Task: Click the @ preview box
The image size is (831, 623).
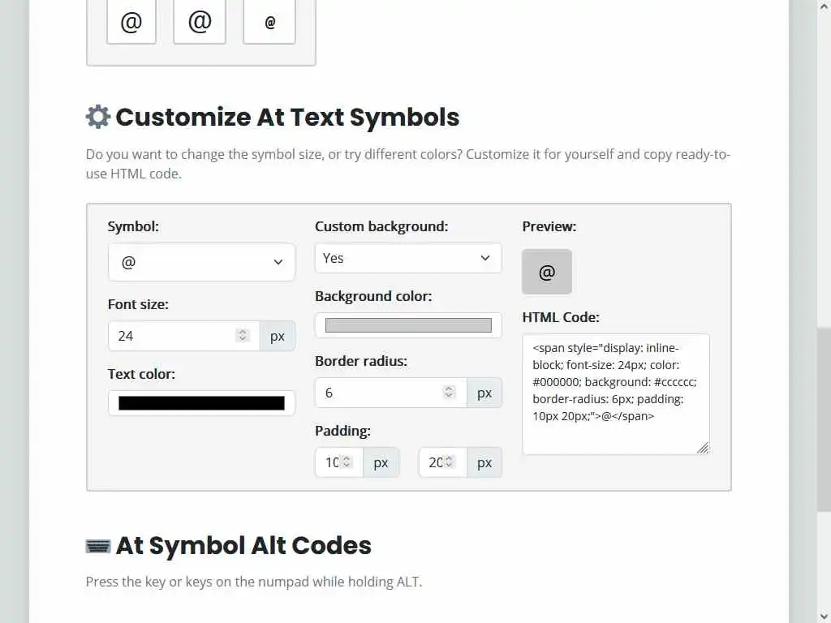Action: point(547,272)
